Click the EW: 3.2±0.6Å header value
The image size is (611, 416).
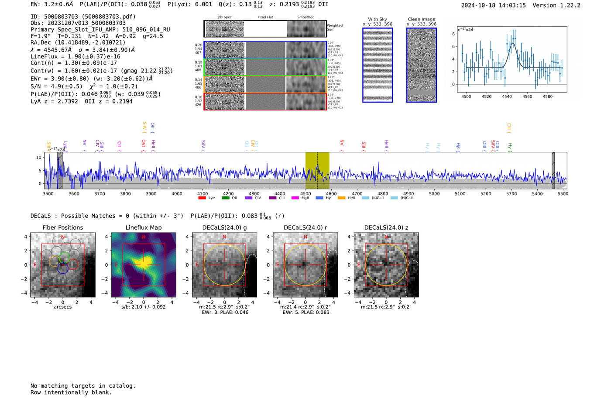(x=52, y=4)
